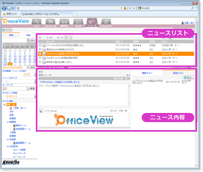203x172 pixels.
Task: Check the highlighted orange row checkbox
Action: [40, 54]
